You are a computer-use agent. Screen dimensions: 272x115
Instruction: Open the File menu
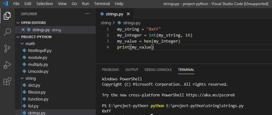click(16, 4)
